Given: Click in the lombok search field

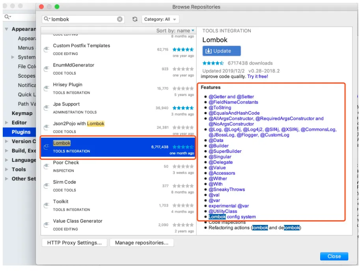Looking at the screenshot, I should click(x=83, y=19).
